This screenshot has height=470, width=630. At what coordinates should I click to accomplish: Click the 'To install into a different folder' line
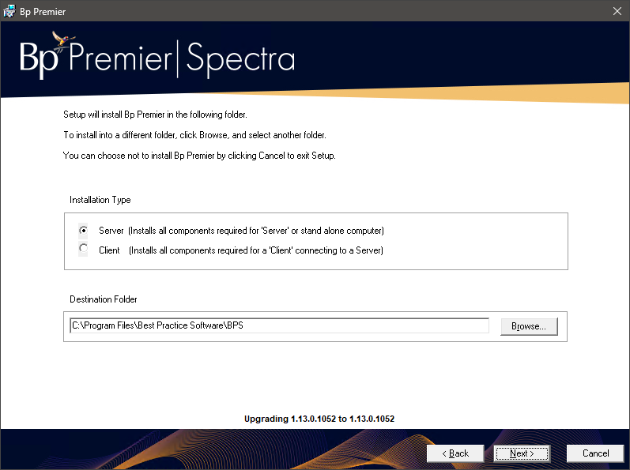point(194,135)
